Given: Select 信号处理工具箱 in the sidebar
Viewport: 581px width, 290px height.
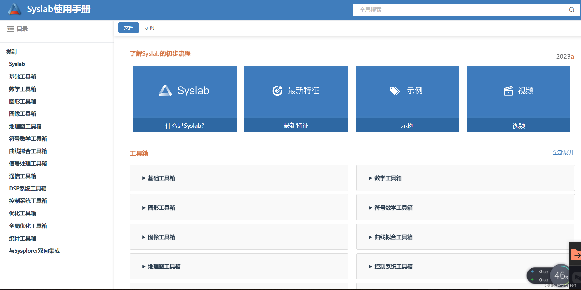Looking at the screenshot, I should pos(28,164).
